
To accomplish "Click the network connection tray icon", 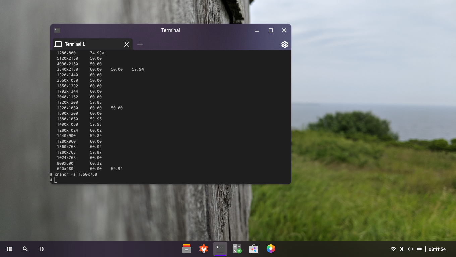I will [411, 249].
